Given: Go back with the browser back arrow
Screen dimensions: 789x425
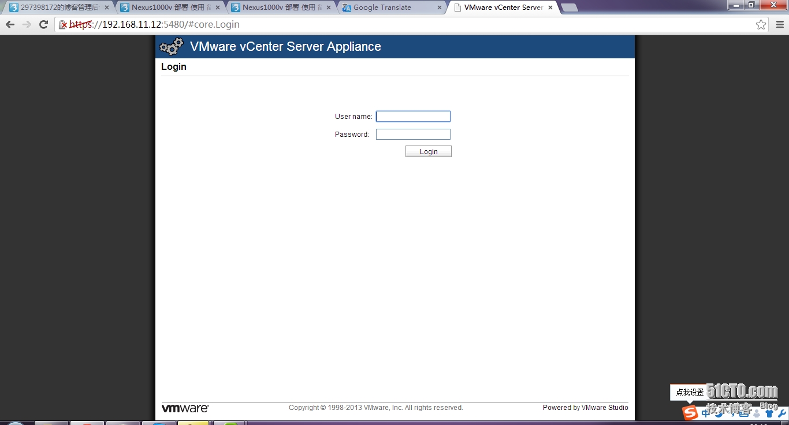Looking at the screenshot, I should (x=10, y=24).
